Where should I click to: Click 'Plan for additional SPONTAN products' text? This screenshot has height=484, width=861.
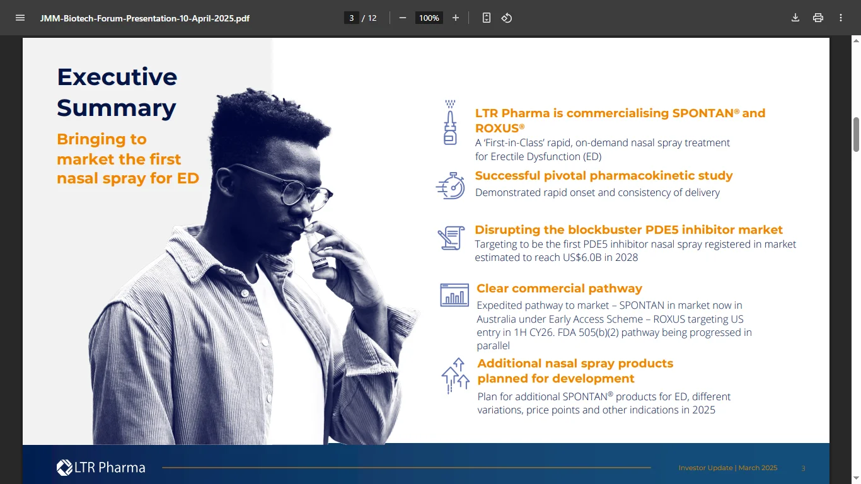[604, 403]
